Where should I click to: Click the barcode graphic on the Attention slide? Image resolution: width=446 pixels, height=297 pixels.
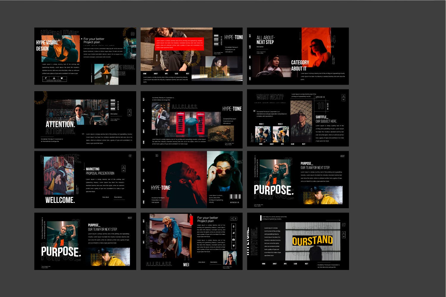click(x=113, y=105)
